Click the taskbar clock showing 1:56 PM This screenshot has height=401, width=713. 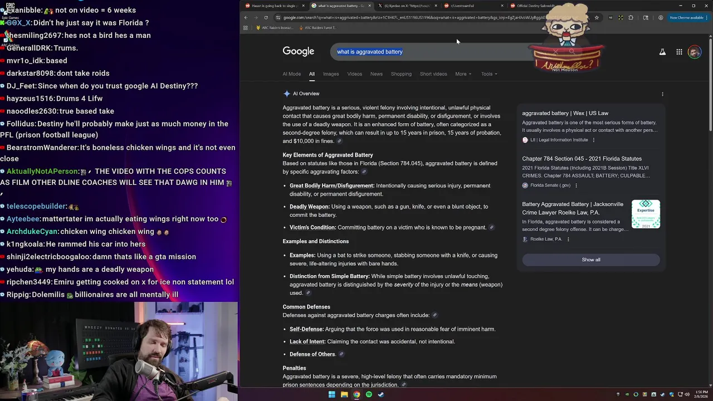point(701,394)
